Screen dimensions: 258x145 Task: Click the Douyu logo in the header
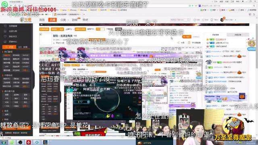point(26,20)
